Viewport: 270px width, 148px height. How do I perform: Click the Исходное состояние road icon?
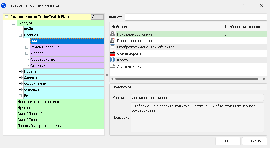(x=113, y=34)
